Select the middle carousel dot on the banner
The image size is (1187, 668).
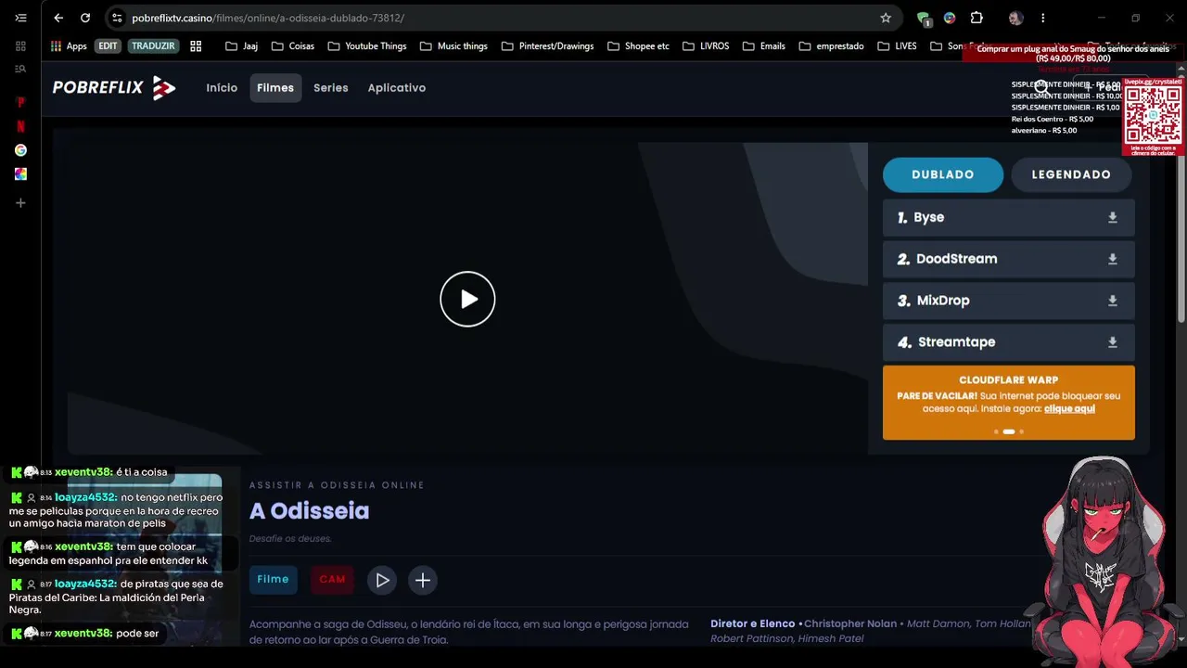1009,431
